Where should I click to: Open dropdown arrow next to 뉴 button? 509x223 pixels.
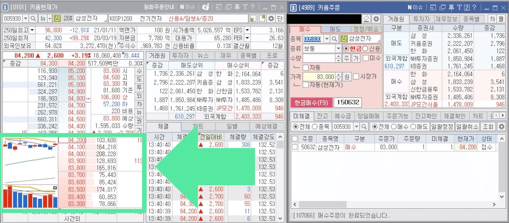50,19
